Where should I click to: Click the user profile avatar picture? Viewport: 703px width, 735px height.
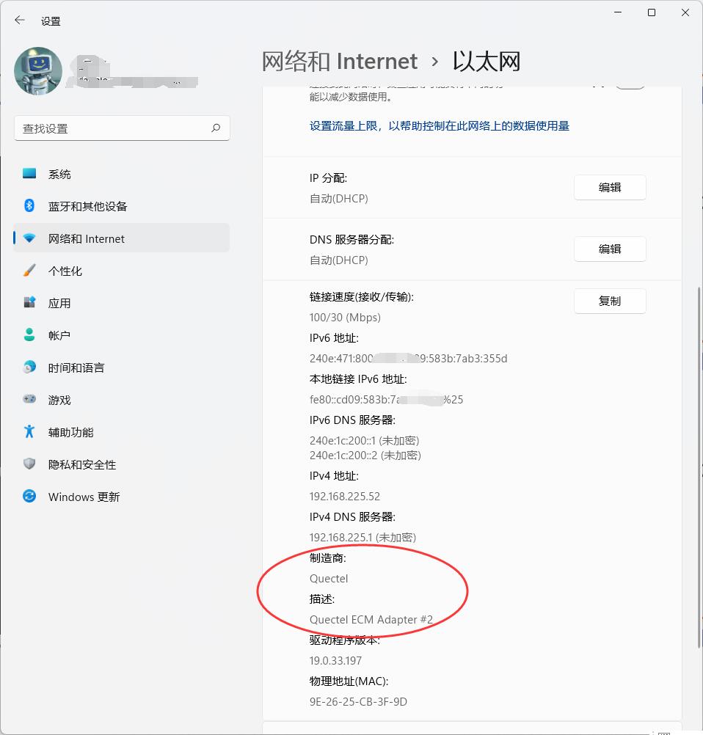(x=38, y=70)
